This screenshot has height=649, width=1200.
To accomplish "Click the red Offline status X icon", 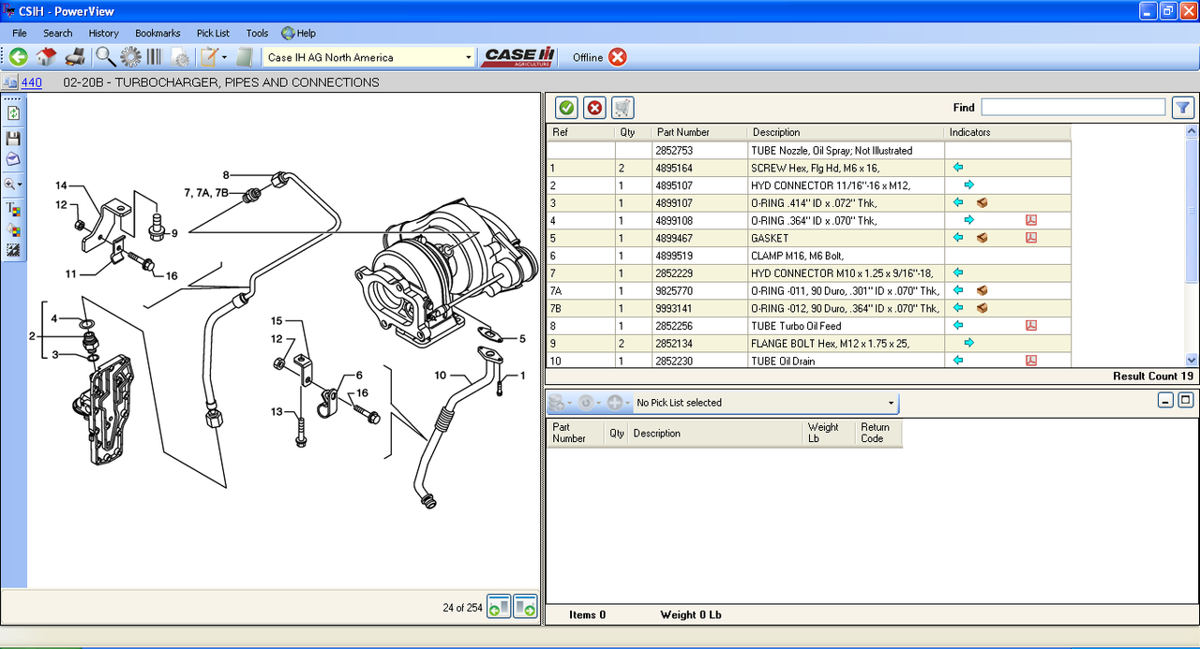I will tap(617, 57).
